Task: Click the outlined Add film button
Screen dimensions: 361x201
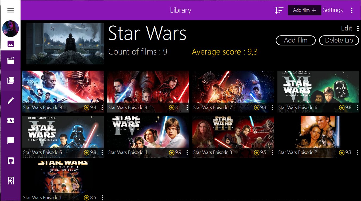Action: tap(296, 40)
